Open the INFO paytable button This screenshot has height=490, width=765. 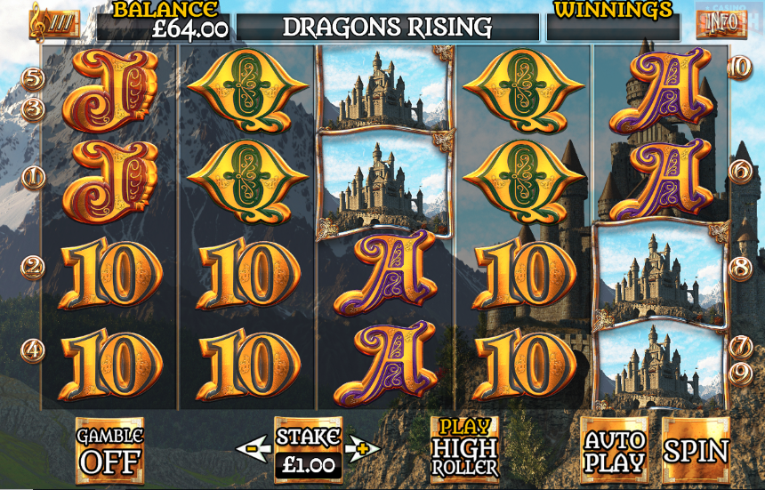[721, 23]
